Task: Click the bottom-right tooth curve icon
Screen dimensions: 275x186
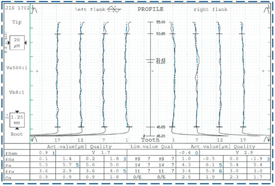Action: [x=267, y=139]
